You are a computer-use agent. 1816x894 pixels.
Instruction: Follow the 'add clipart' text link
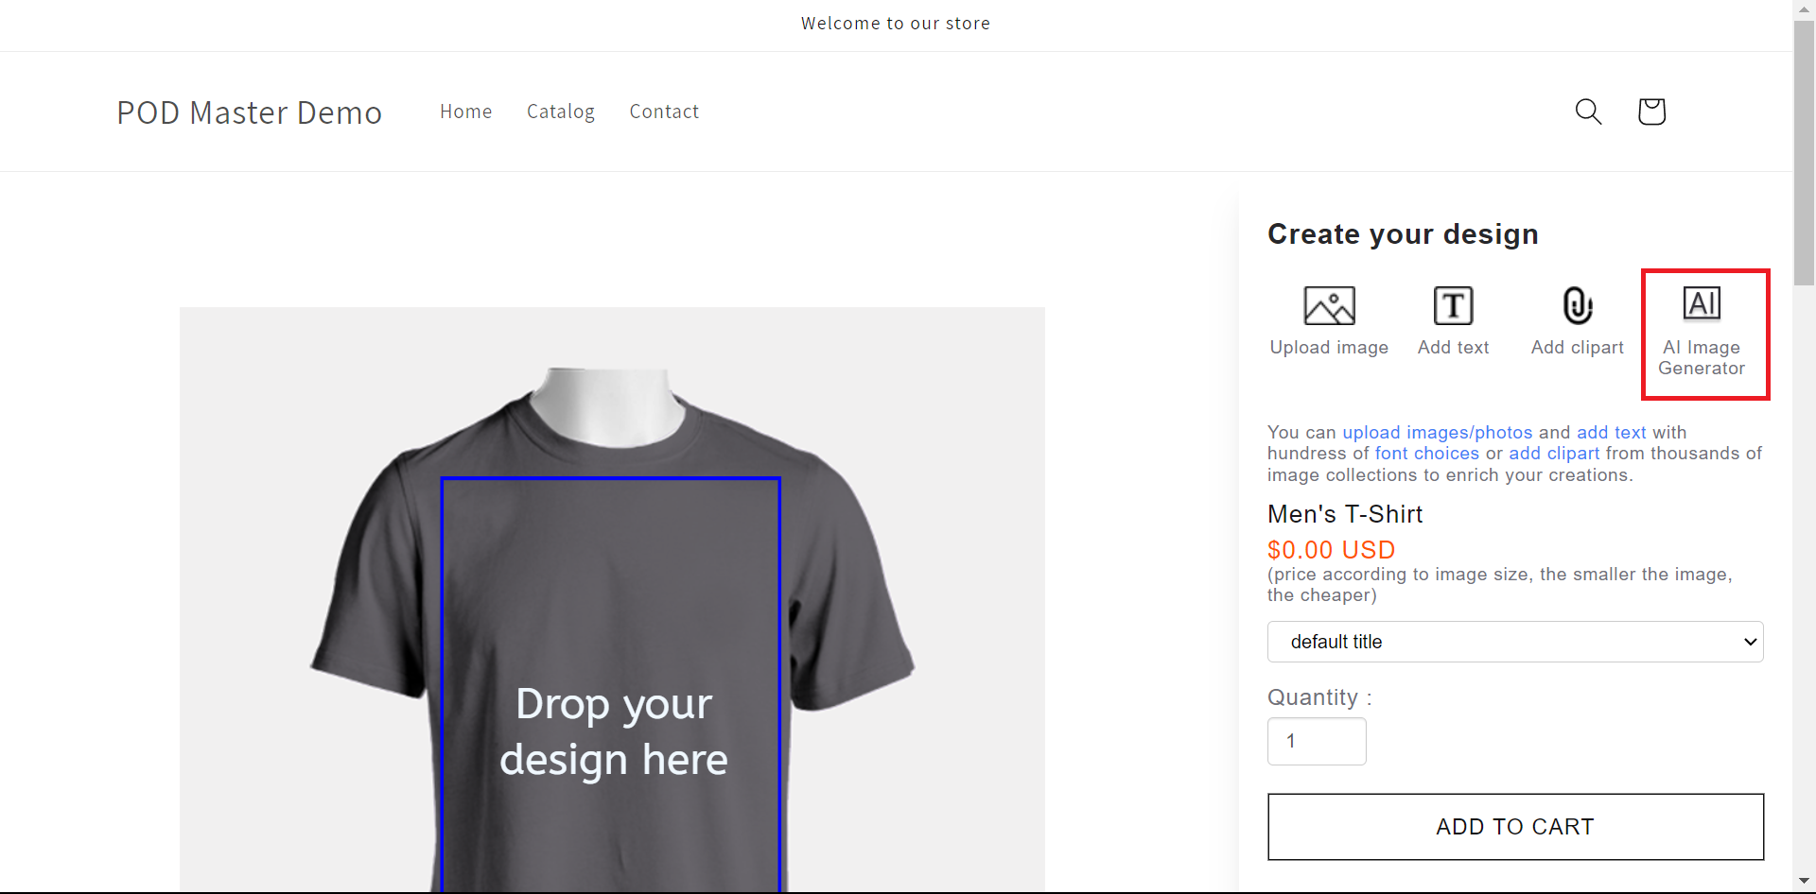pyautogui.click(x=1554, y=454)
